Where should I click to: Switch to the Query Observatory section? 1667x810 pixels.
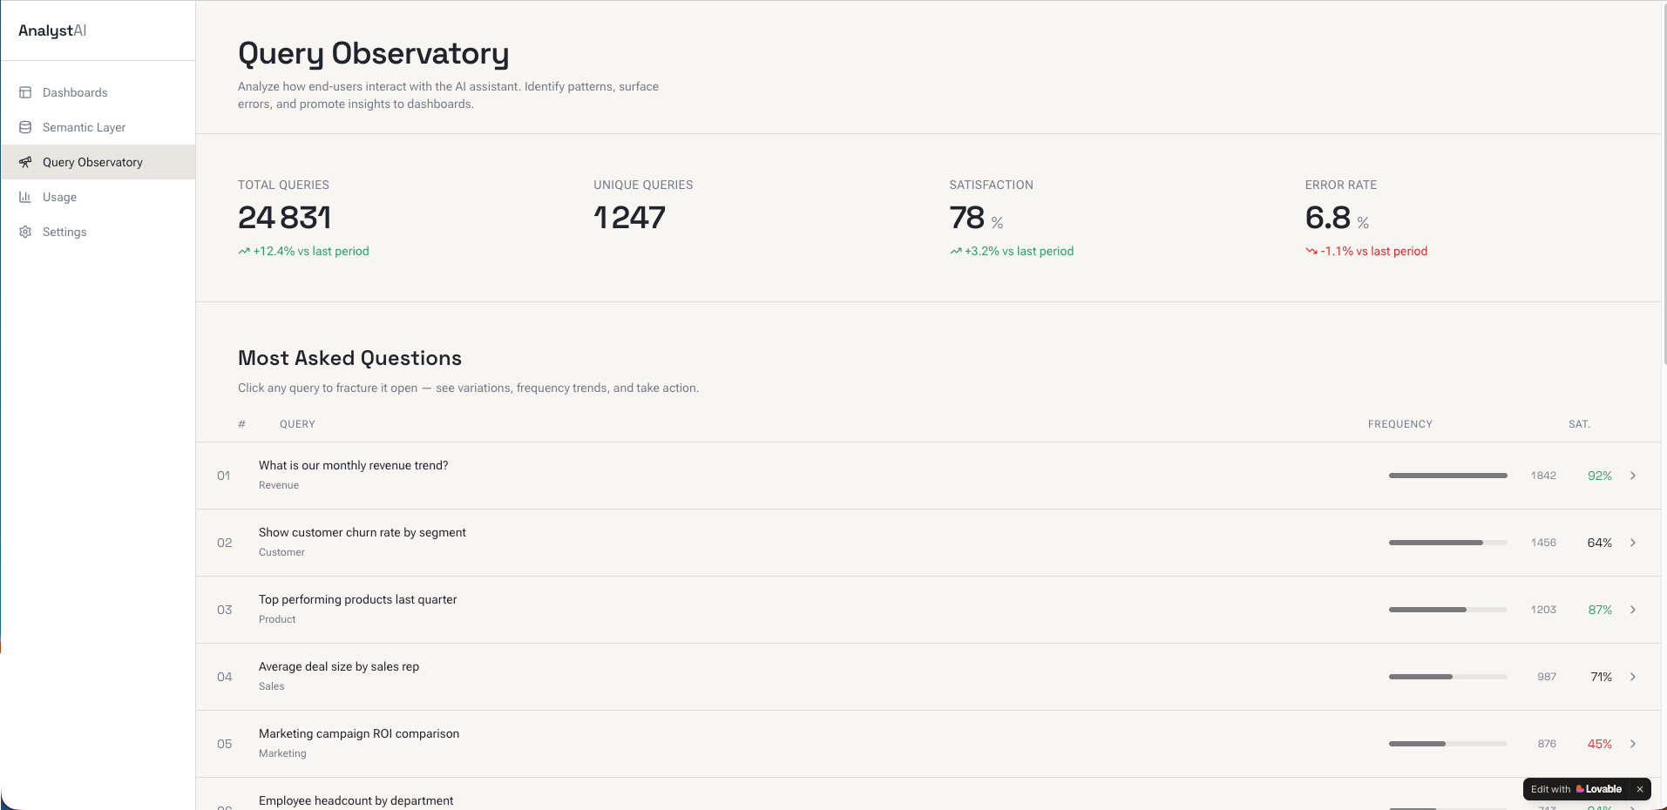(x=92, y=162)
